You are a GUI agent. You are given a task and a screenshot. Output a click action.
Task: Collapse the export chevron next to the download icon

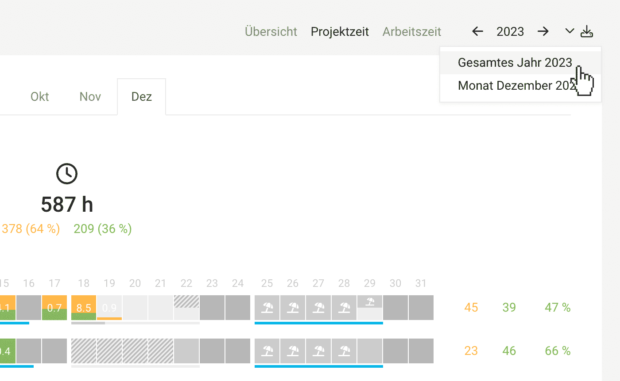[570, 31]
